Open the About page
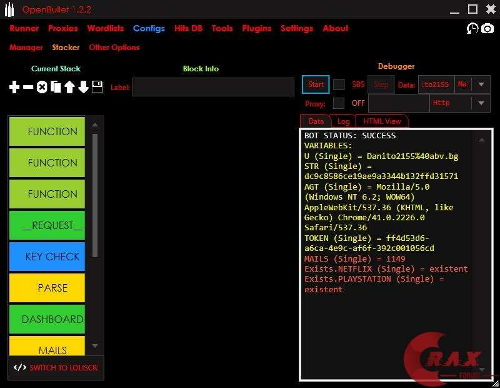 pyautogui.click(x=336, y=28)
